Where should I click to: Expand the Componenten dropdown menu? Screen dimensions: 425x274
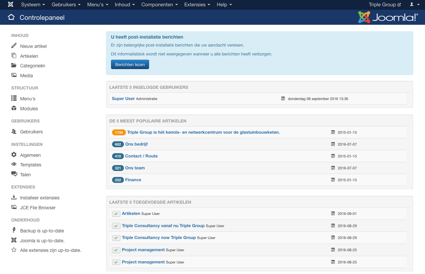tap(159, 5)
